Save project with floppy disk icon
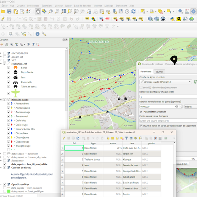Screen dimensions: 197x197 click(x=9, y=11)
